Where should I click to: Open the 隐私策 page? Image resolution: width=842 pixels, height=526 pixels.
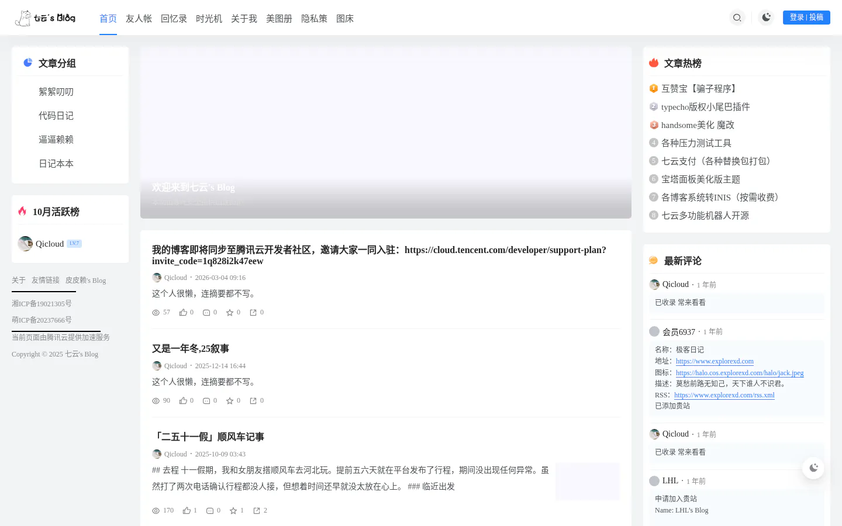pyautogui.click(x=314, y=19)
